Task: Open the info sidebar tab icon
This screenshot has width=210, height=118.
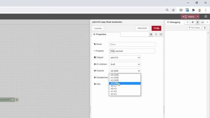Action: point(187,22)
